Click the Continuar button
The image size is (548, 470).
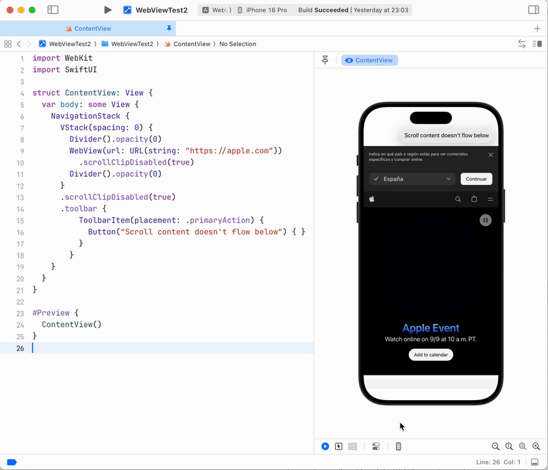(476, 179)
